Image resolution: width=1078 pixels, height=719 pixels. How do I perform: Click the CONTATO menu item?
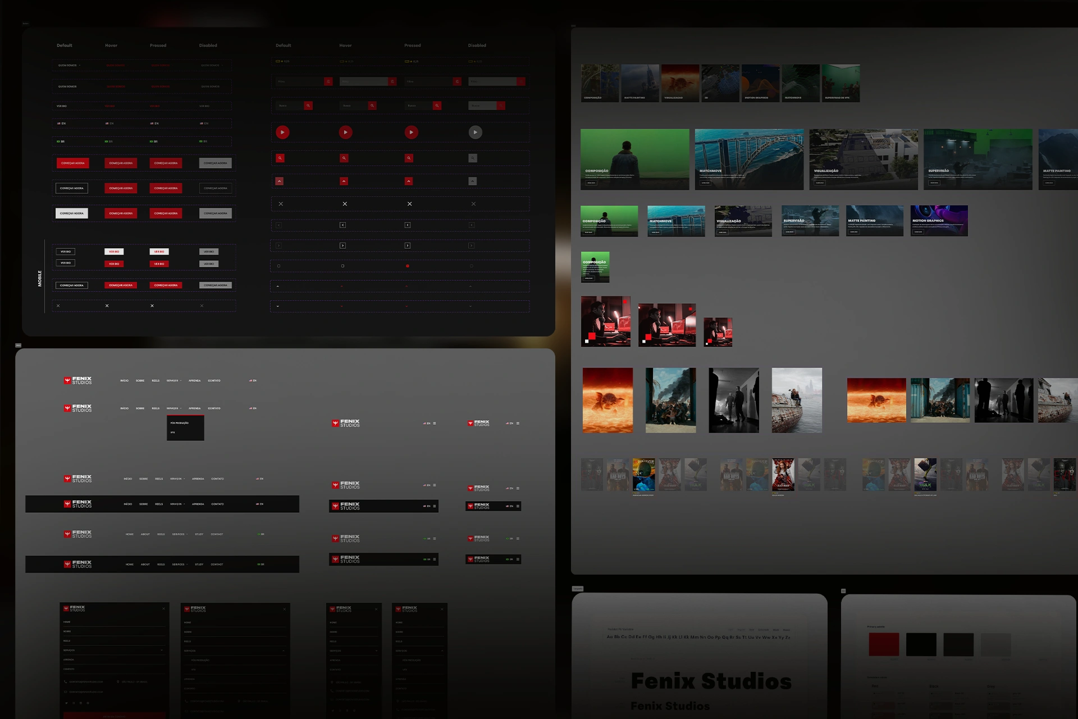tap(214, 380)
